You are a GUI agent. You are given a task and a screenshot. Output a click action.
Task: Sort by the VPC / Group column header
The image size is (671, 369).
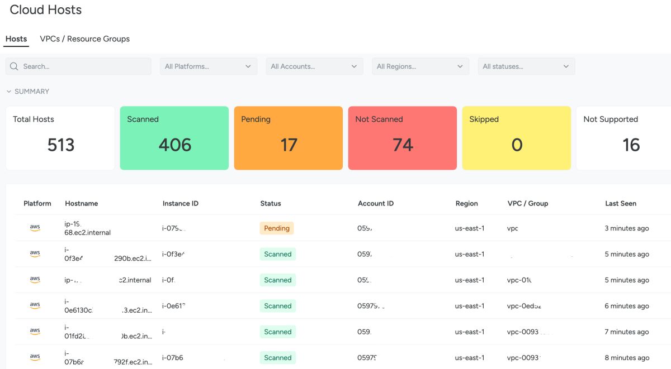(528, 203)
